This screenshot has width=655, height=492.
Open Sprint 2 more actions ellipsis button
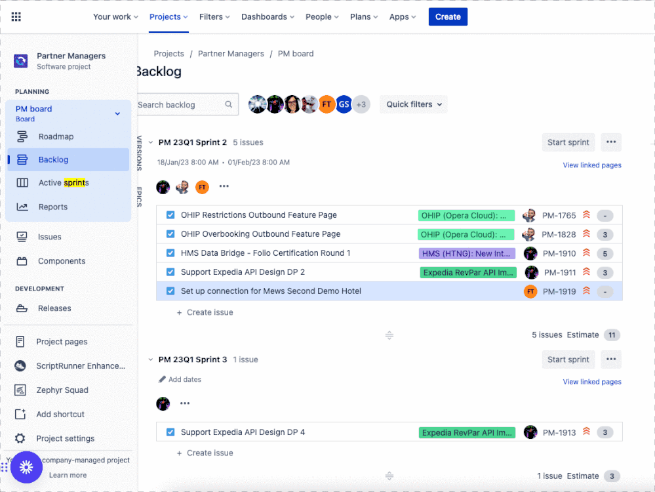pyautogui.click(x=611, y=142)
